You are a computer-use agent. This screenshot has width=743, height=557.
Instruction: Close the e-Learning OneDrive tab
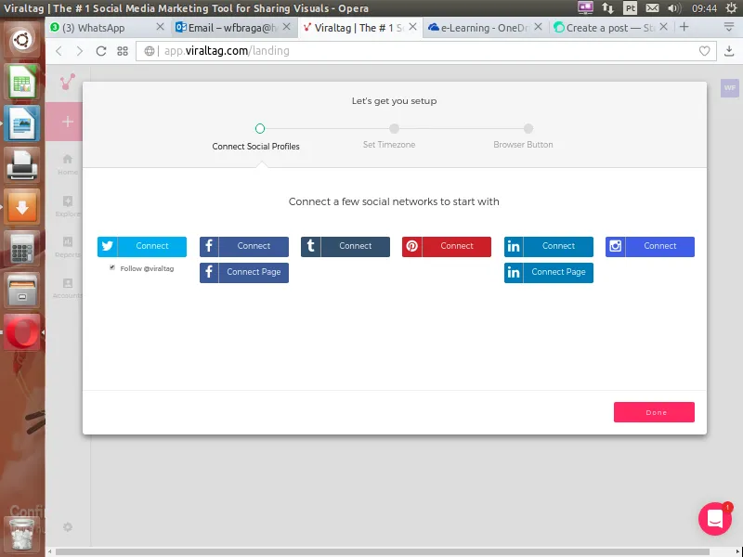tap(538, 27)
